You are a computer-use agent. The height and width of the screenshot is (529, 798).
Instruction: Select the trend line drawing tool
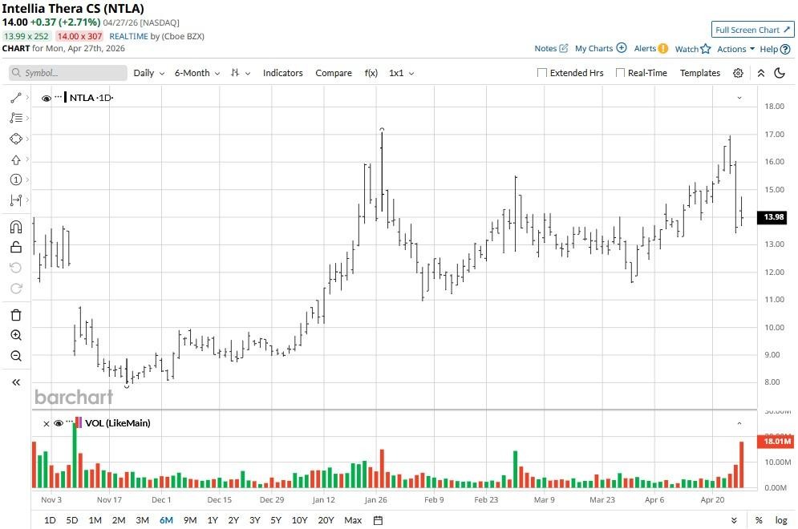[x=15, y=98]
